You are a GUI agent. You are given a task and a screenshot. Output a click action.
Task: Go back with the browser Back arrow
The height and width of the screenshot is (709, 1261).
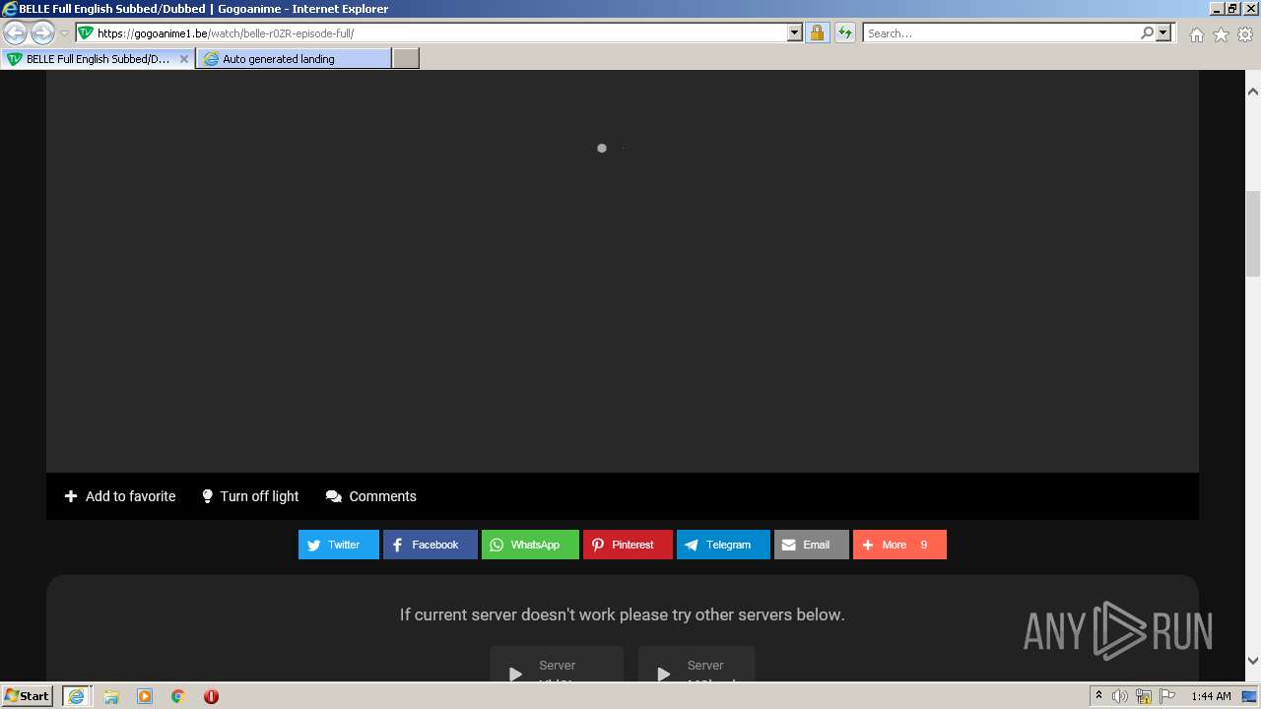(15, 32)
